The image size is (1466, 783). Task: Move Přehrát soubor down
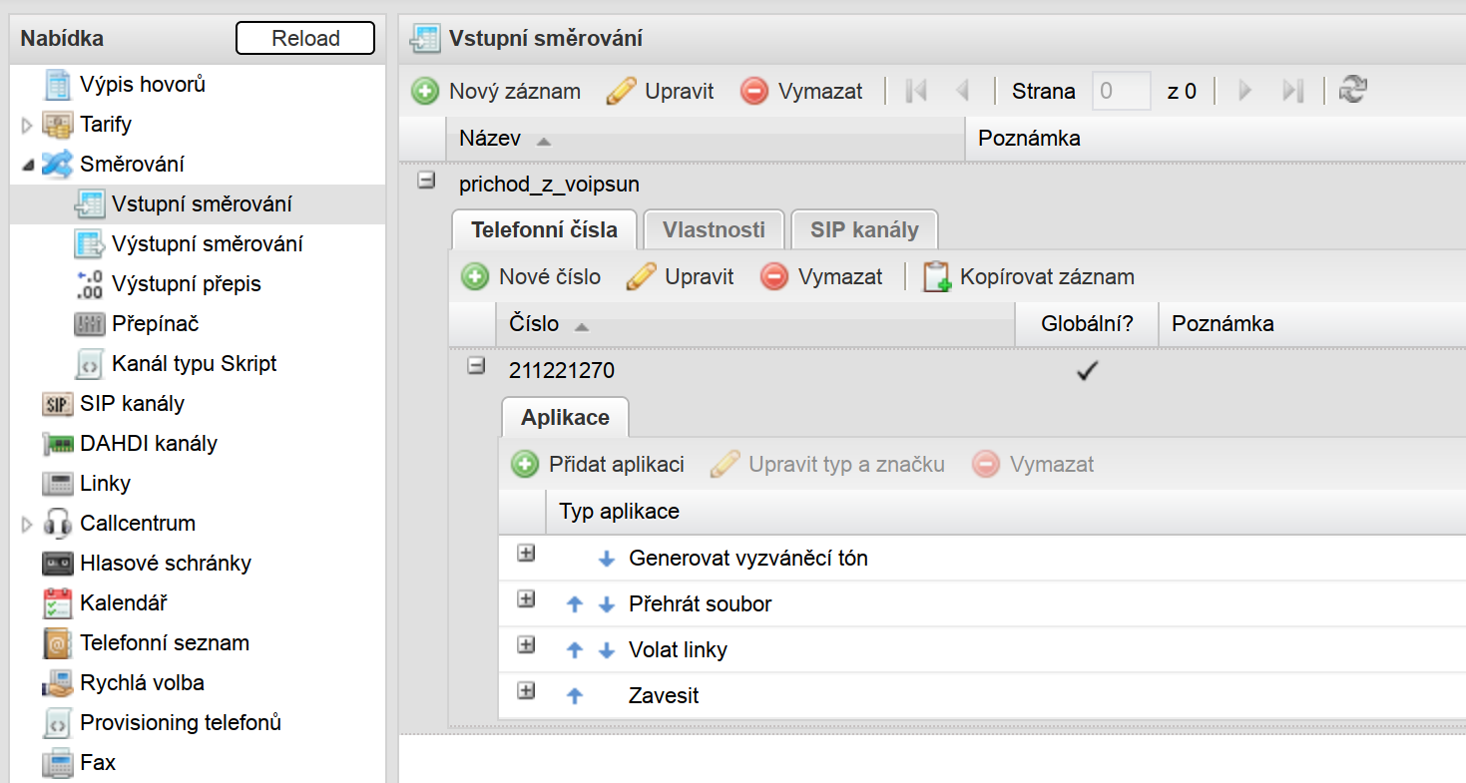pos(607,605)
